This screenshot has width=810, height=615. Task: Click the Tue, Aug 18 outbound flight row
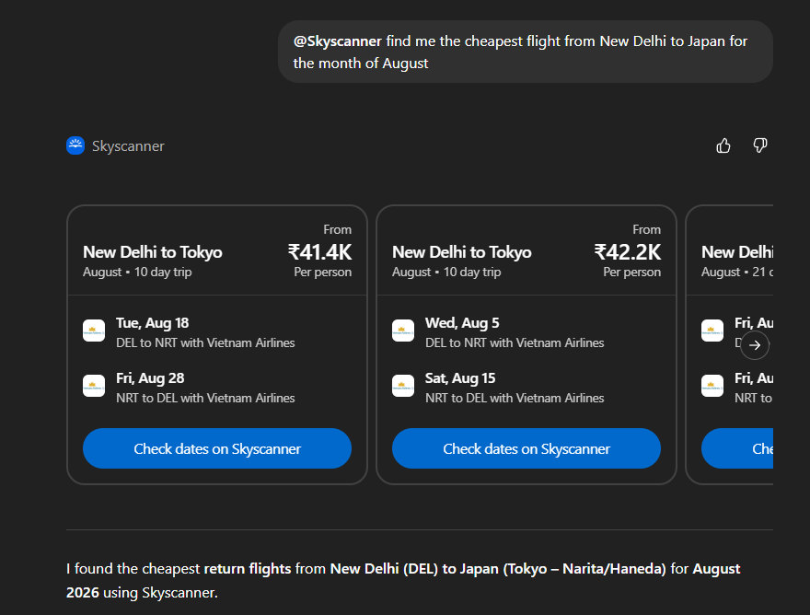click(205, 332)
